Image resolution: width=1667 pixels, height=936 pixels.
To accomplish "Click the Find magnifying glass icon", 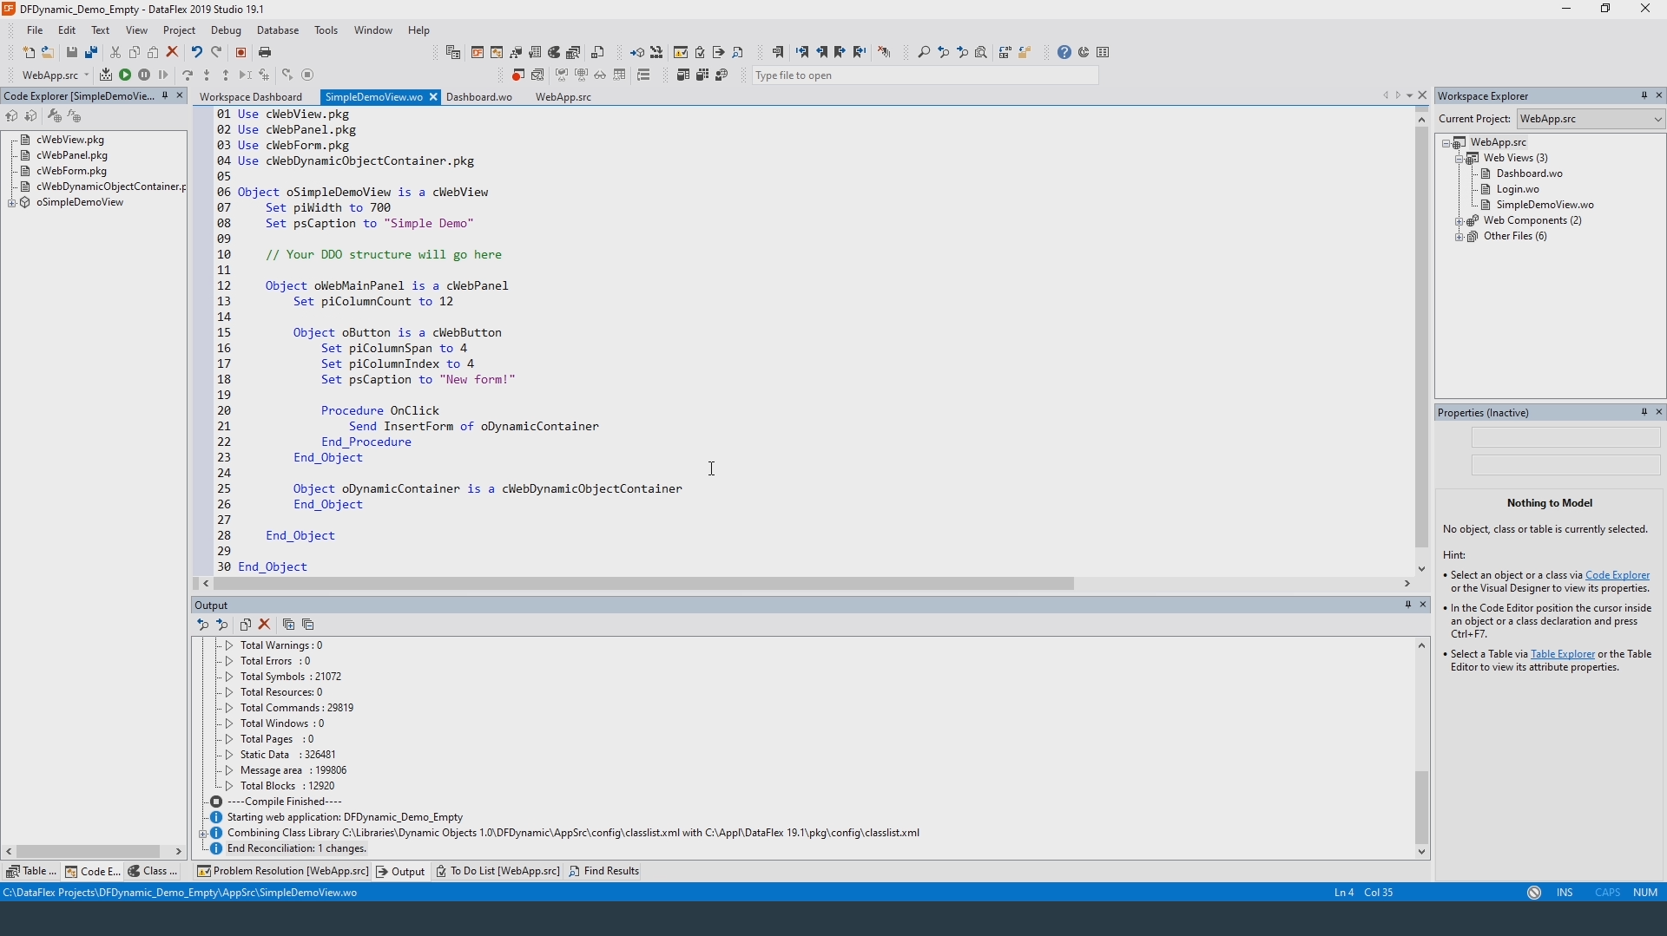I will 924,53.
